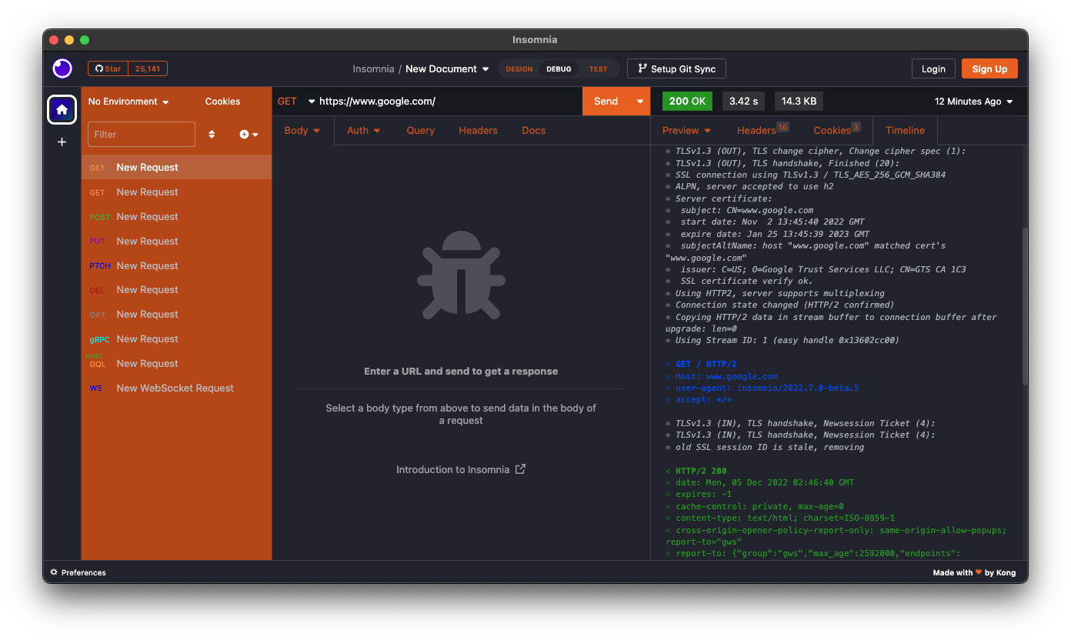Open the GET method dropdown

[296, 101]
